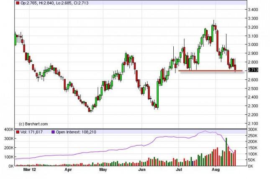
Task: Click the 3.200 price axis label
Action: click(253, 27)
